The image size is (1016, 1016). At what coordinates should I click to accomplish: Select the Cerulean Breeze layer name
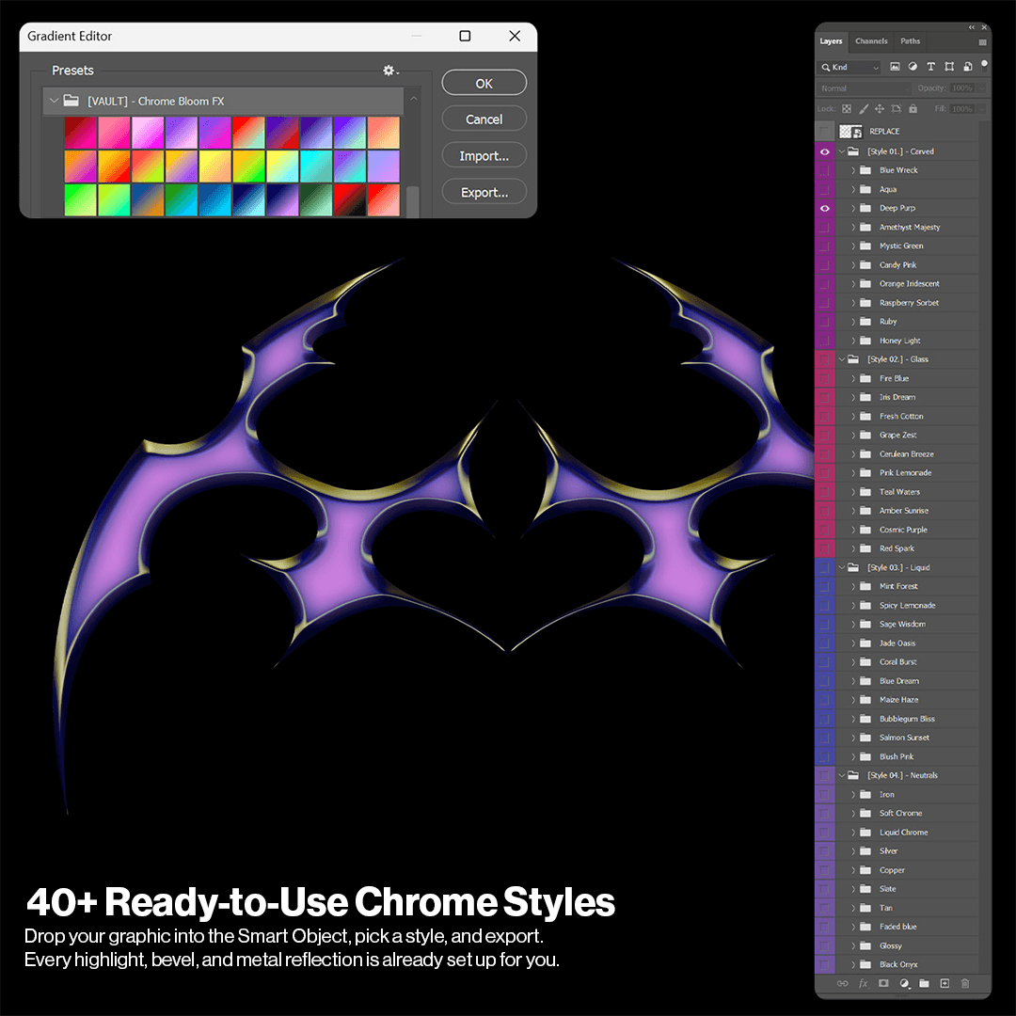tap(907, 454)
